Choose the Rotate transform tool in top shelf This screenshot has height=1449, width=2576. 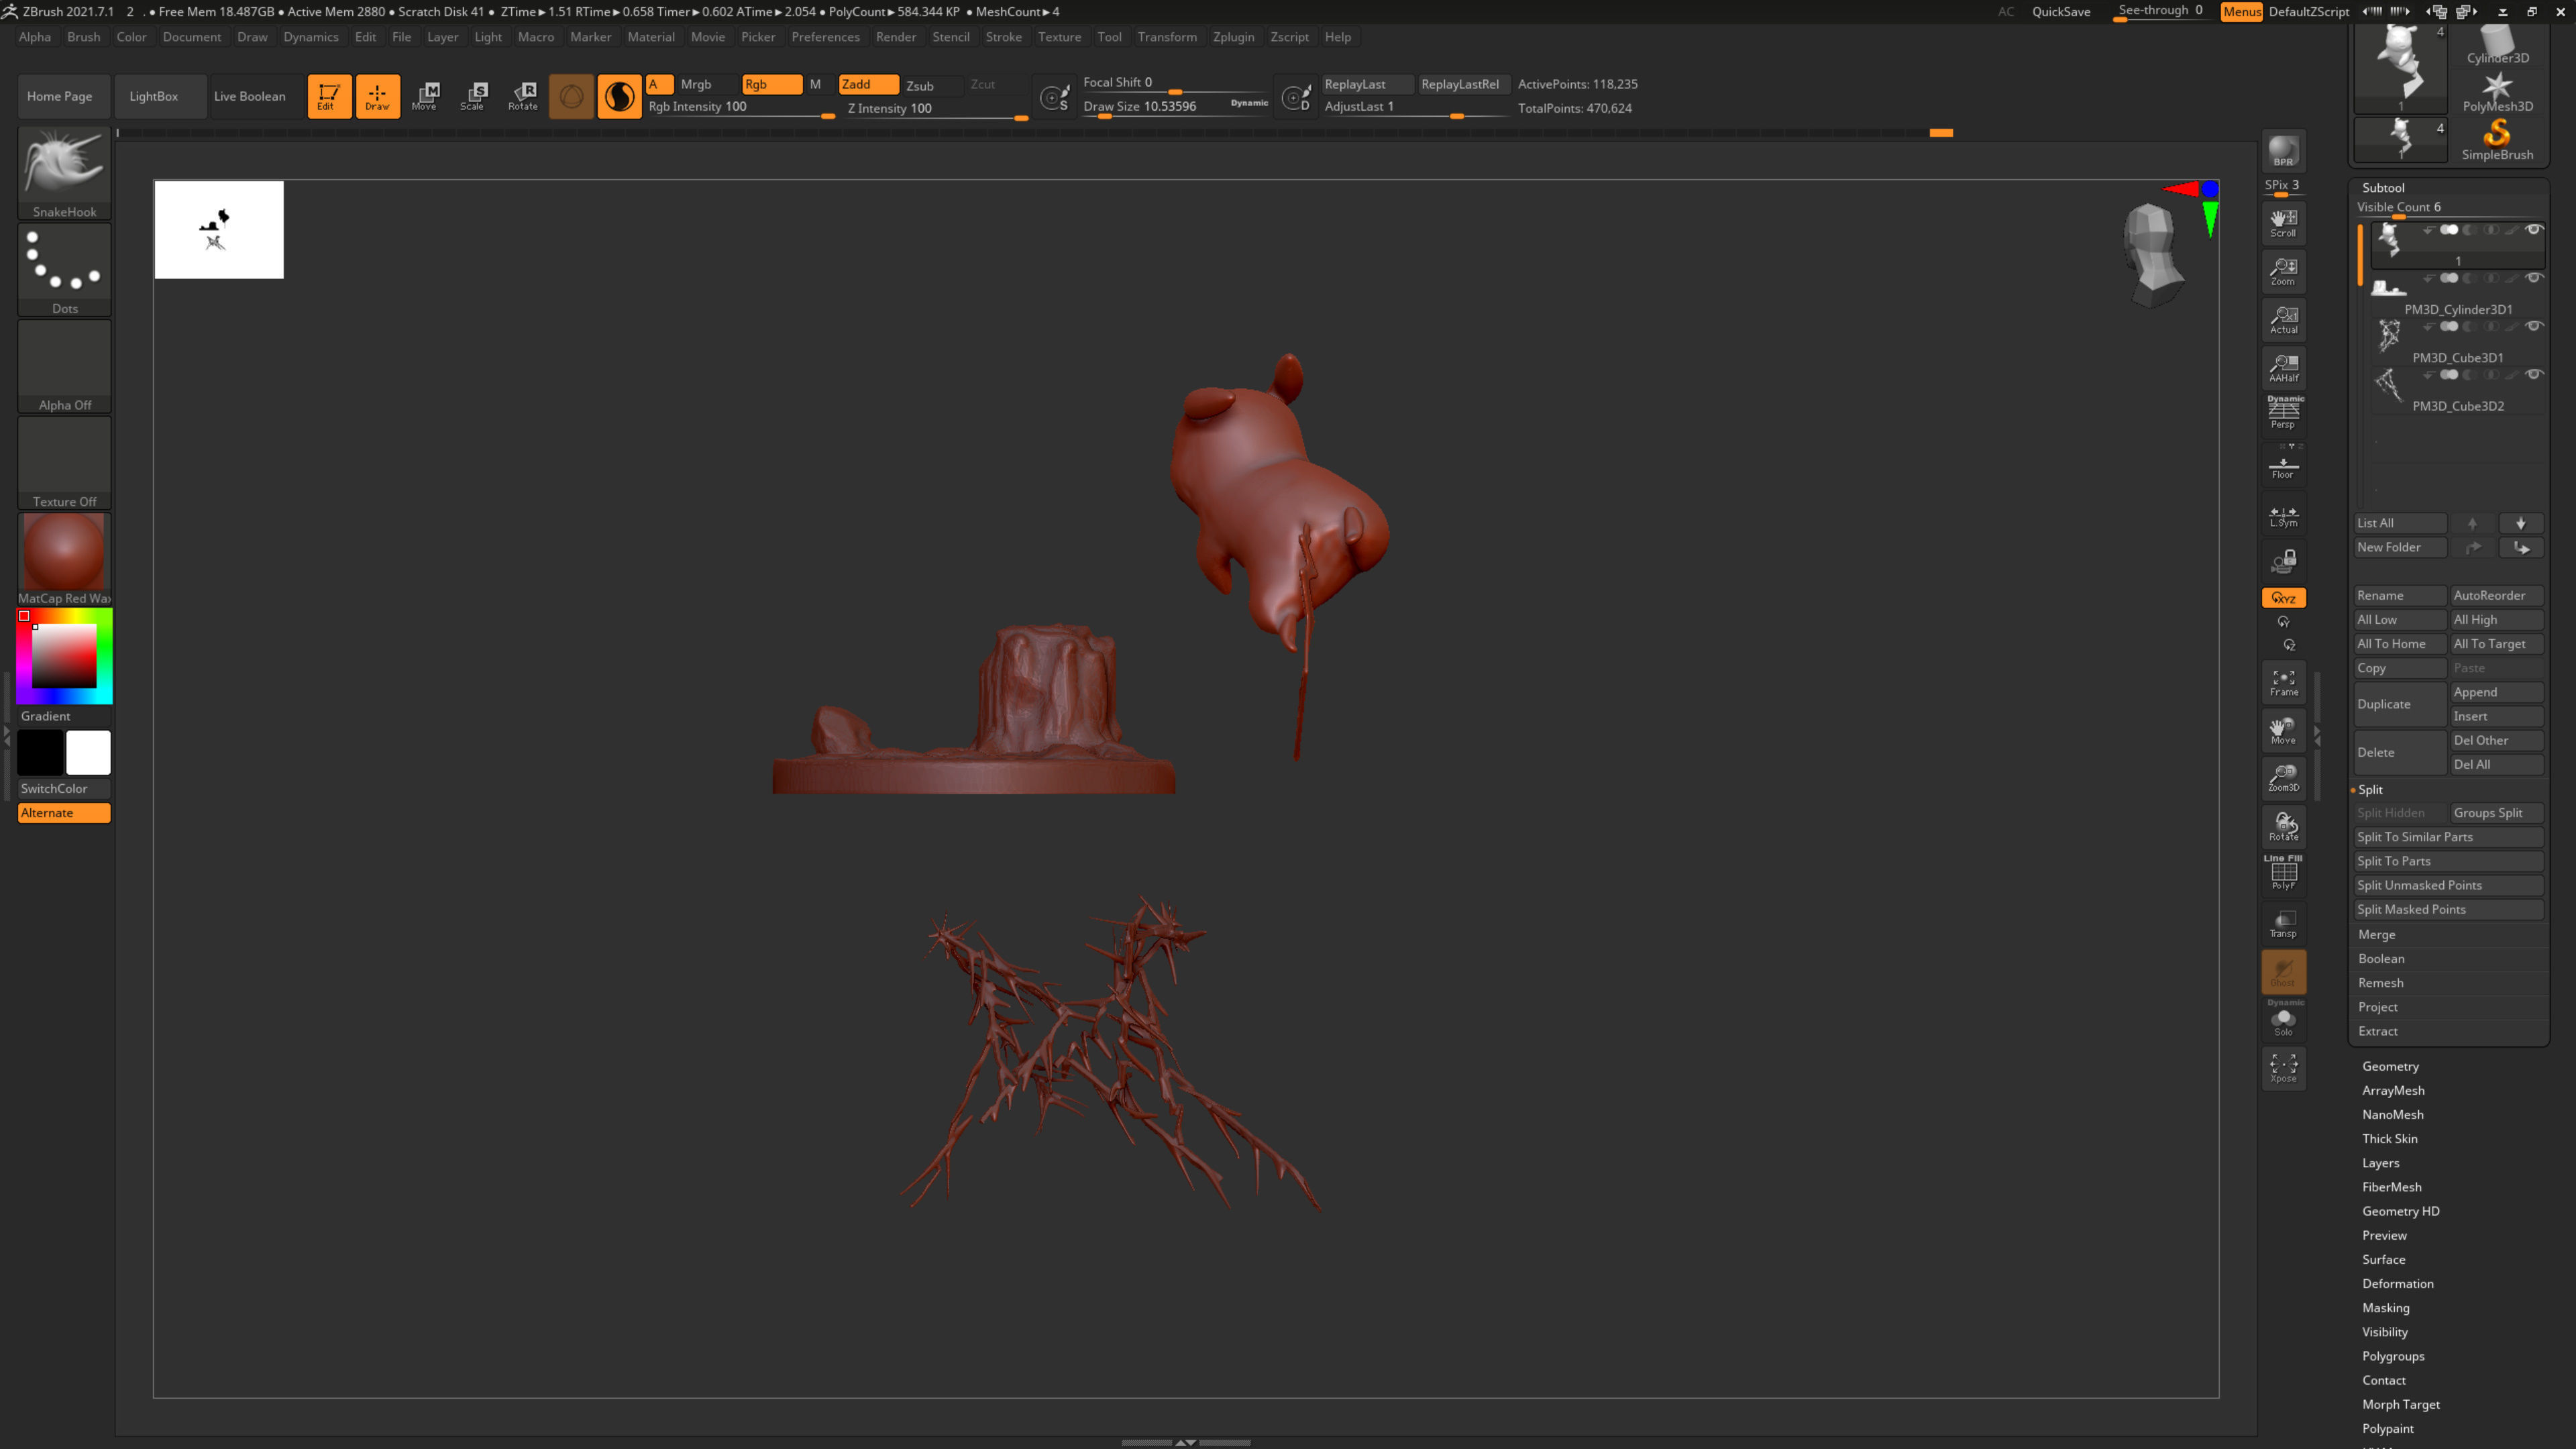(x=522, y=96)
